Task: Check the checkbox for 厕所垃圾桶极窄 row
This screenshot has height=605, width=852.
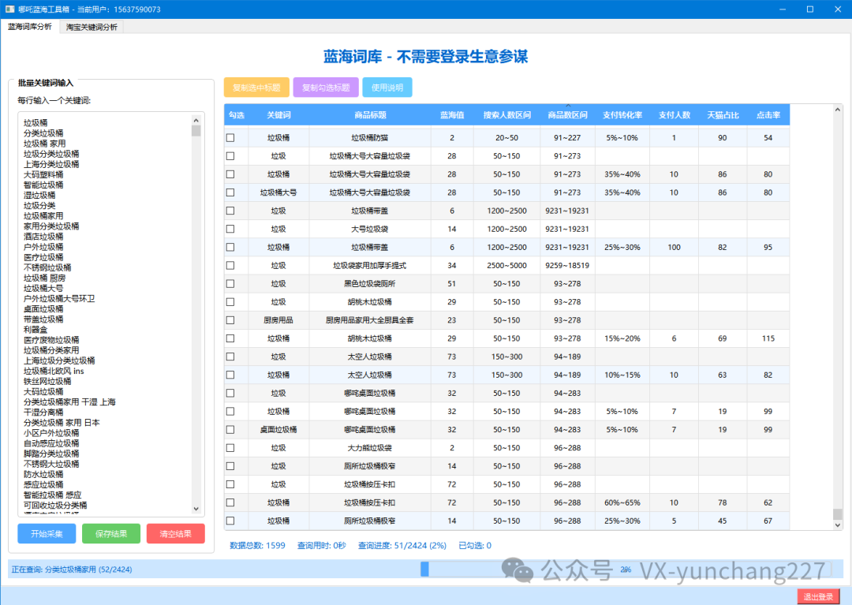Action: coord(230,466)
